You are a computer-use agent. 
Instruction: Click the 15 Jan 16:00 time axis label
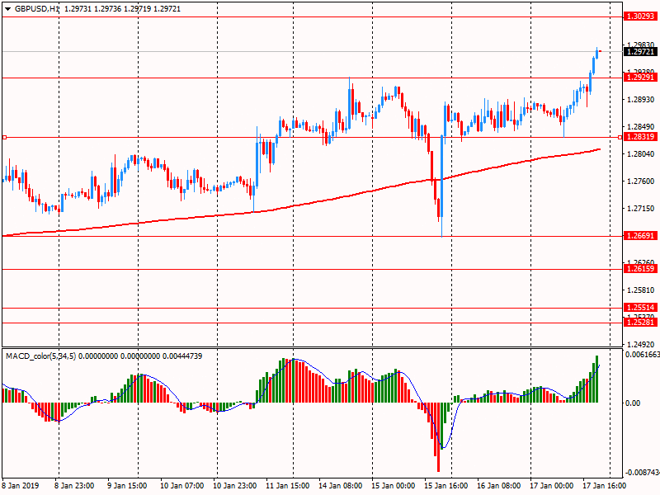pos(445,486)
